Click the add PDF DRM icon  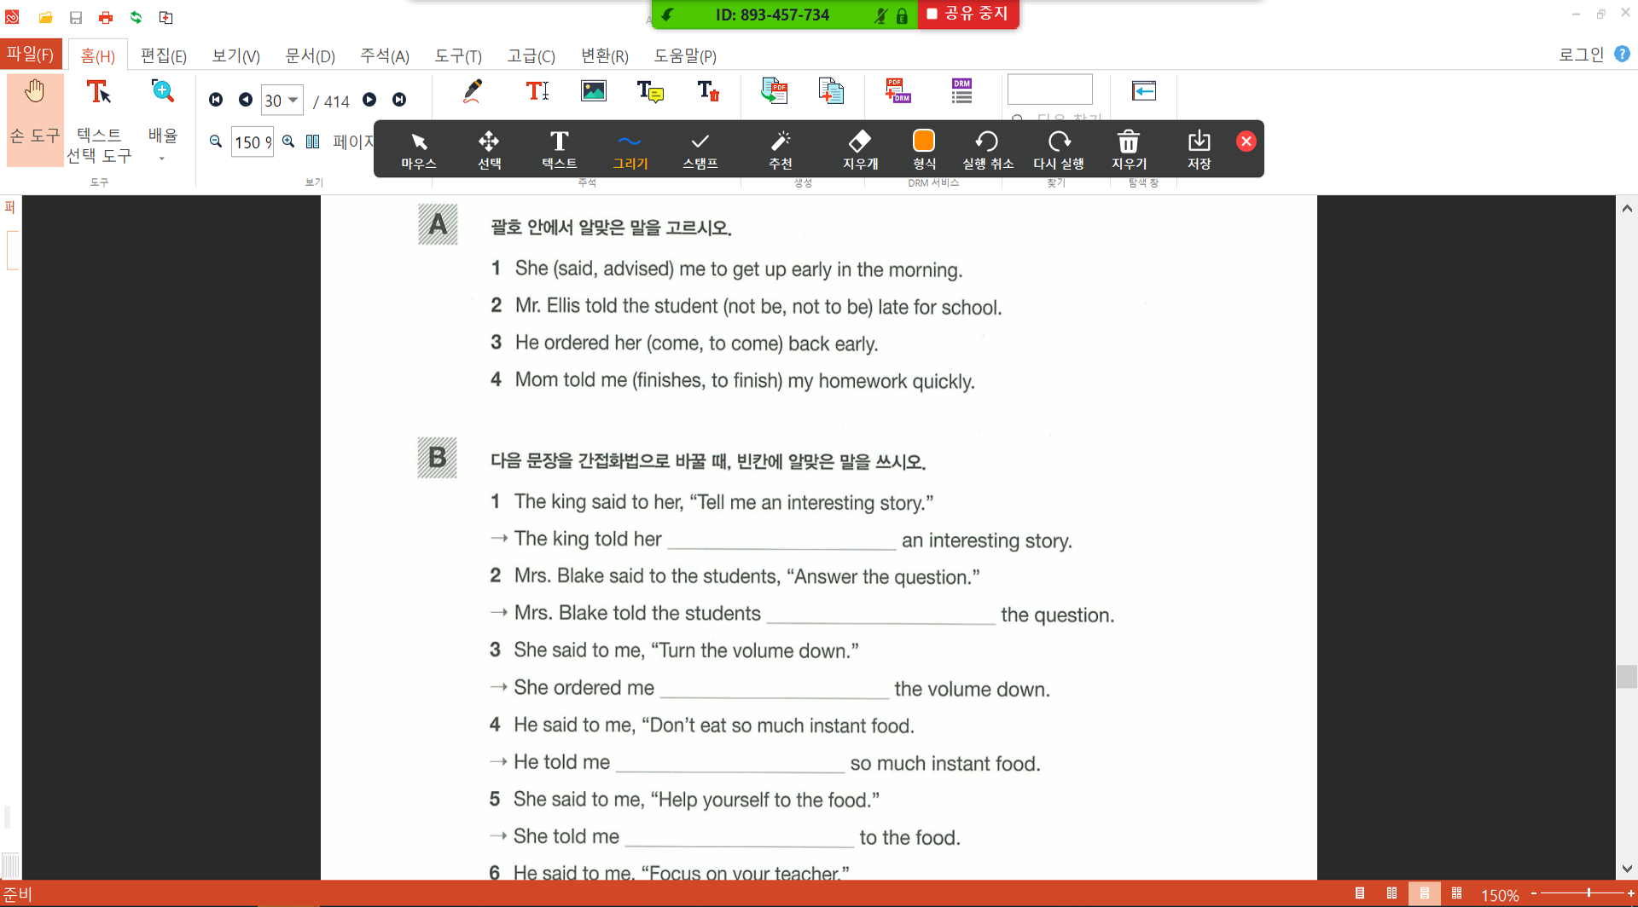pos(898,91)
